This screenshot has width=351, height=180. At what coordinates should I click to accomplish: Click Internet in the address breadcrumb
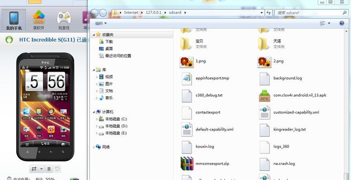click(x=131, y=13)
